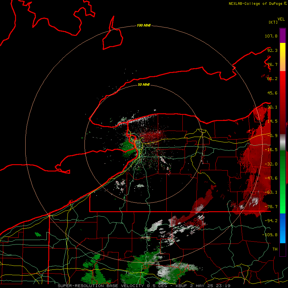Click the [KT] units label
The height and width of the screenshot is (288, 288).
click(x=273, y=22)
